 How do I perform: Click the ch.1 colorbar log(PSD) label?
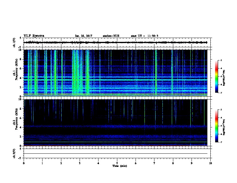[x=224, y=78]
